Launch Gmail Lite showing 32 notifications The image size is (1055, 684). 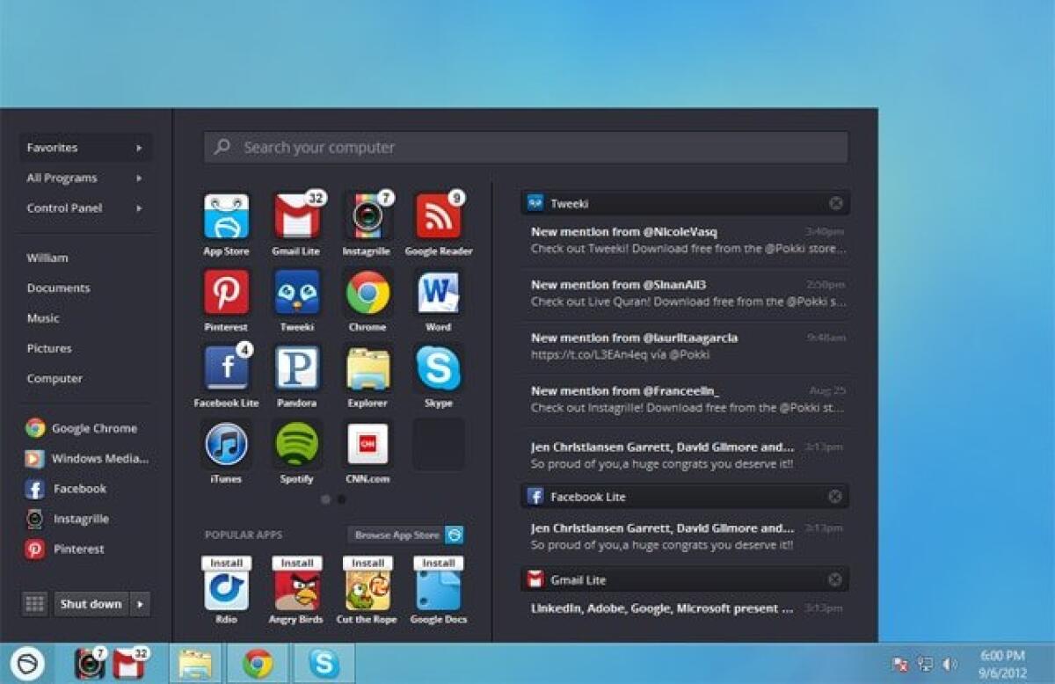(296, 215)
